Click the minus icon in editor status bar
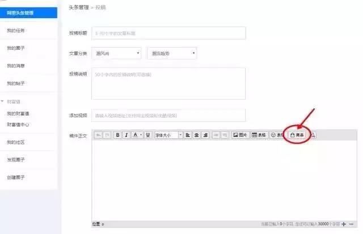 (351, 224)
